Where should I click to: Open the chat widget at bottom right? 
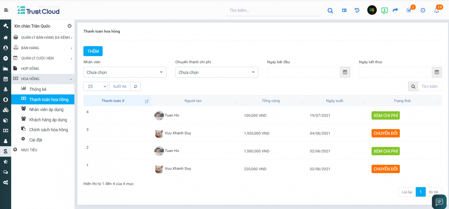[x=439, y=202]
